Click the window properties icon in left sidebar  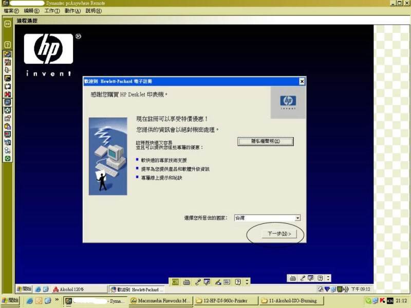[8, 119]
